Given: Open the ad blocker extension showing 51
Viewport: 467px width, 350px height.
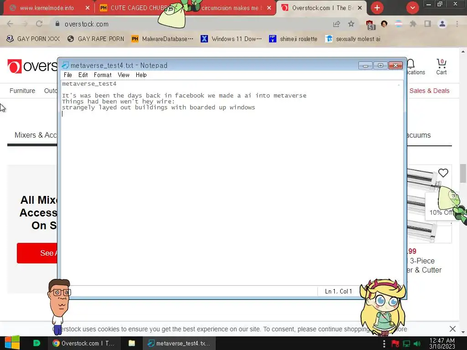Looking at the screenshot, I should (x=370, y=25).
